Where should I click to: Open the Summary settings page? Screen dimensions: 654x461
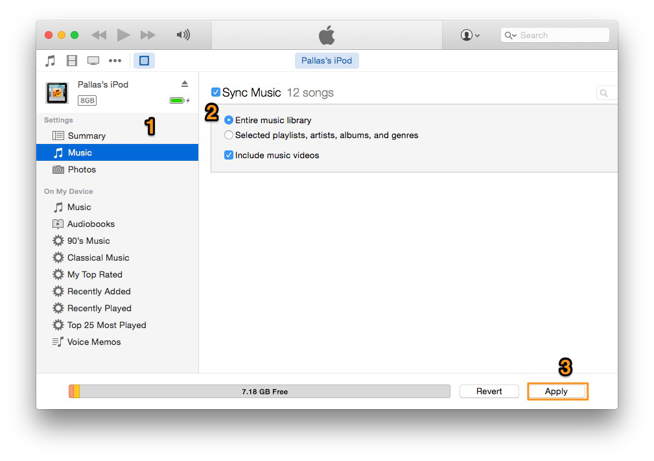pyautogui.click(x=117, y=136)
